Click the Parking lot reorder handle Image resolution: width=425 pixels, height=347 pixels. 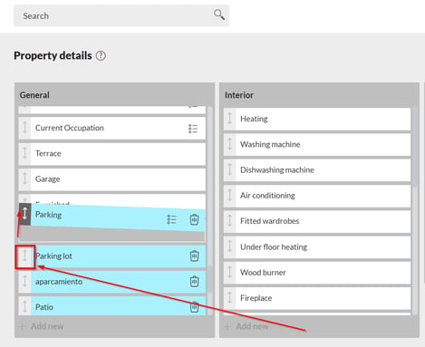25,256
